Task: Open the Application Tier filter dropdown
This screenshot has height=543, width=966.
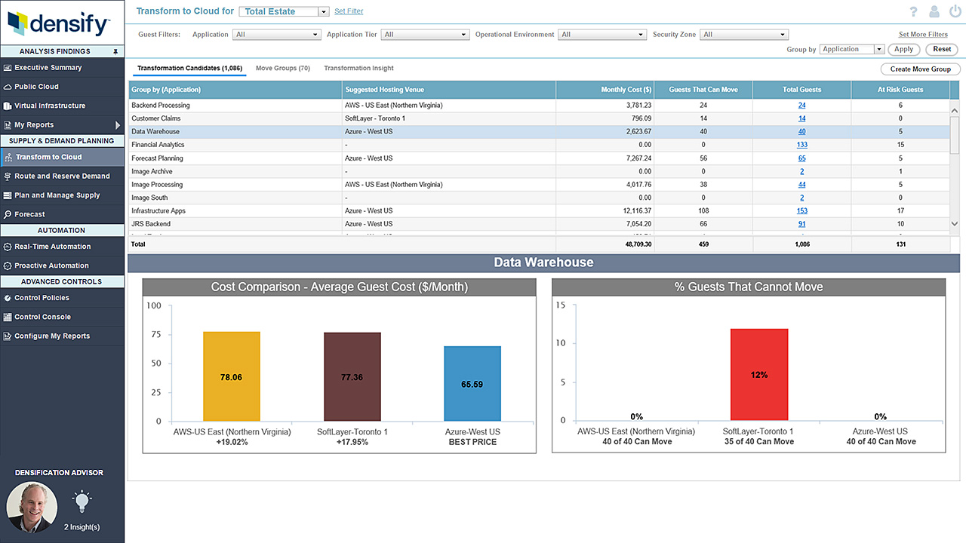Action: point(426,35)
